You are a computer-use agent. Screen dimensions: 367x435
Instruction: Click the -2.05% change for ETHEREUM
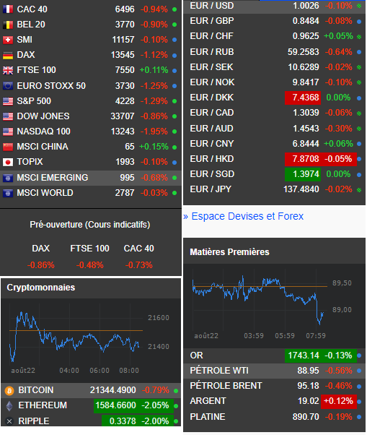pos(155,405)
